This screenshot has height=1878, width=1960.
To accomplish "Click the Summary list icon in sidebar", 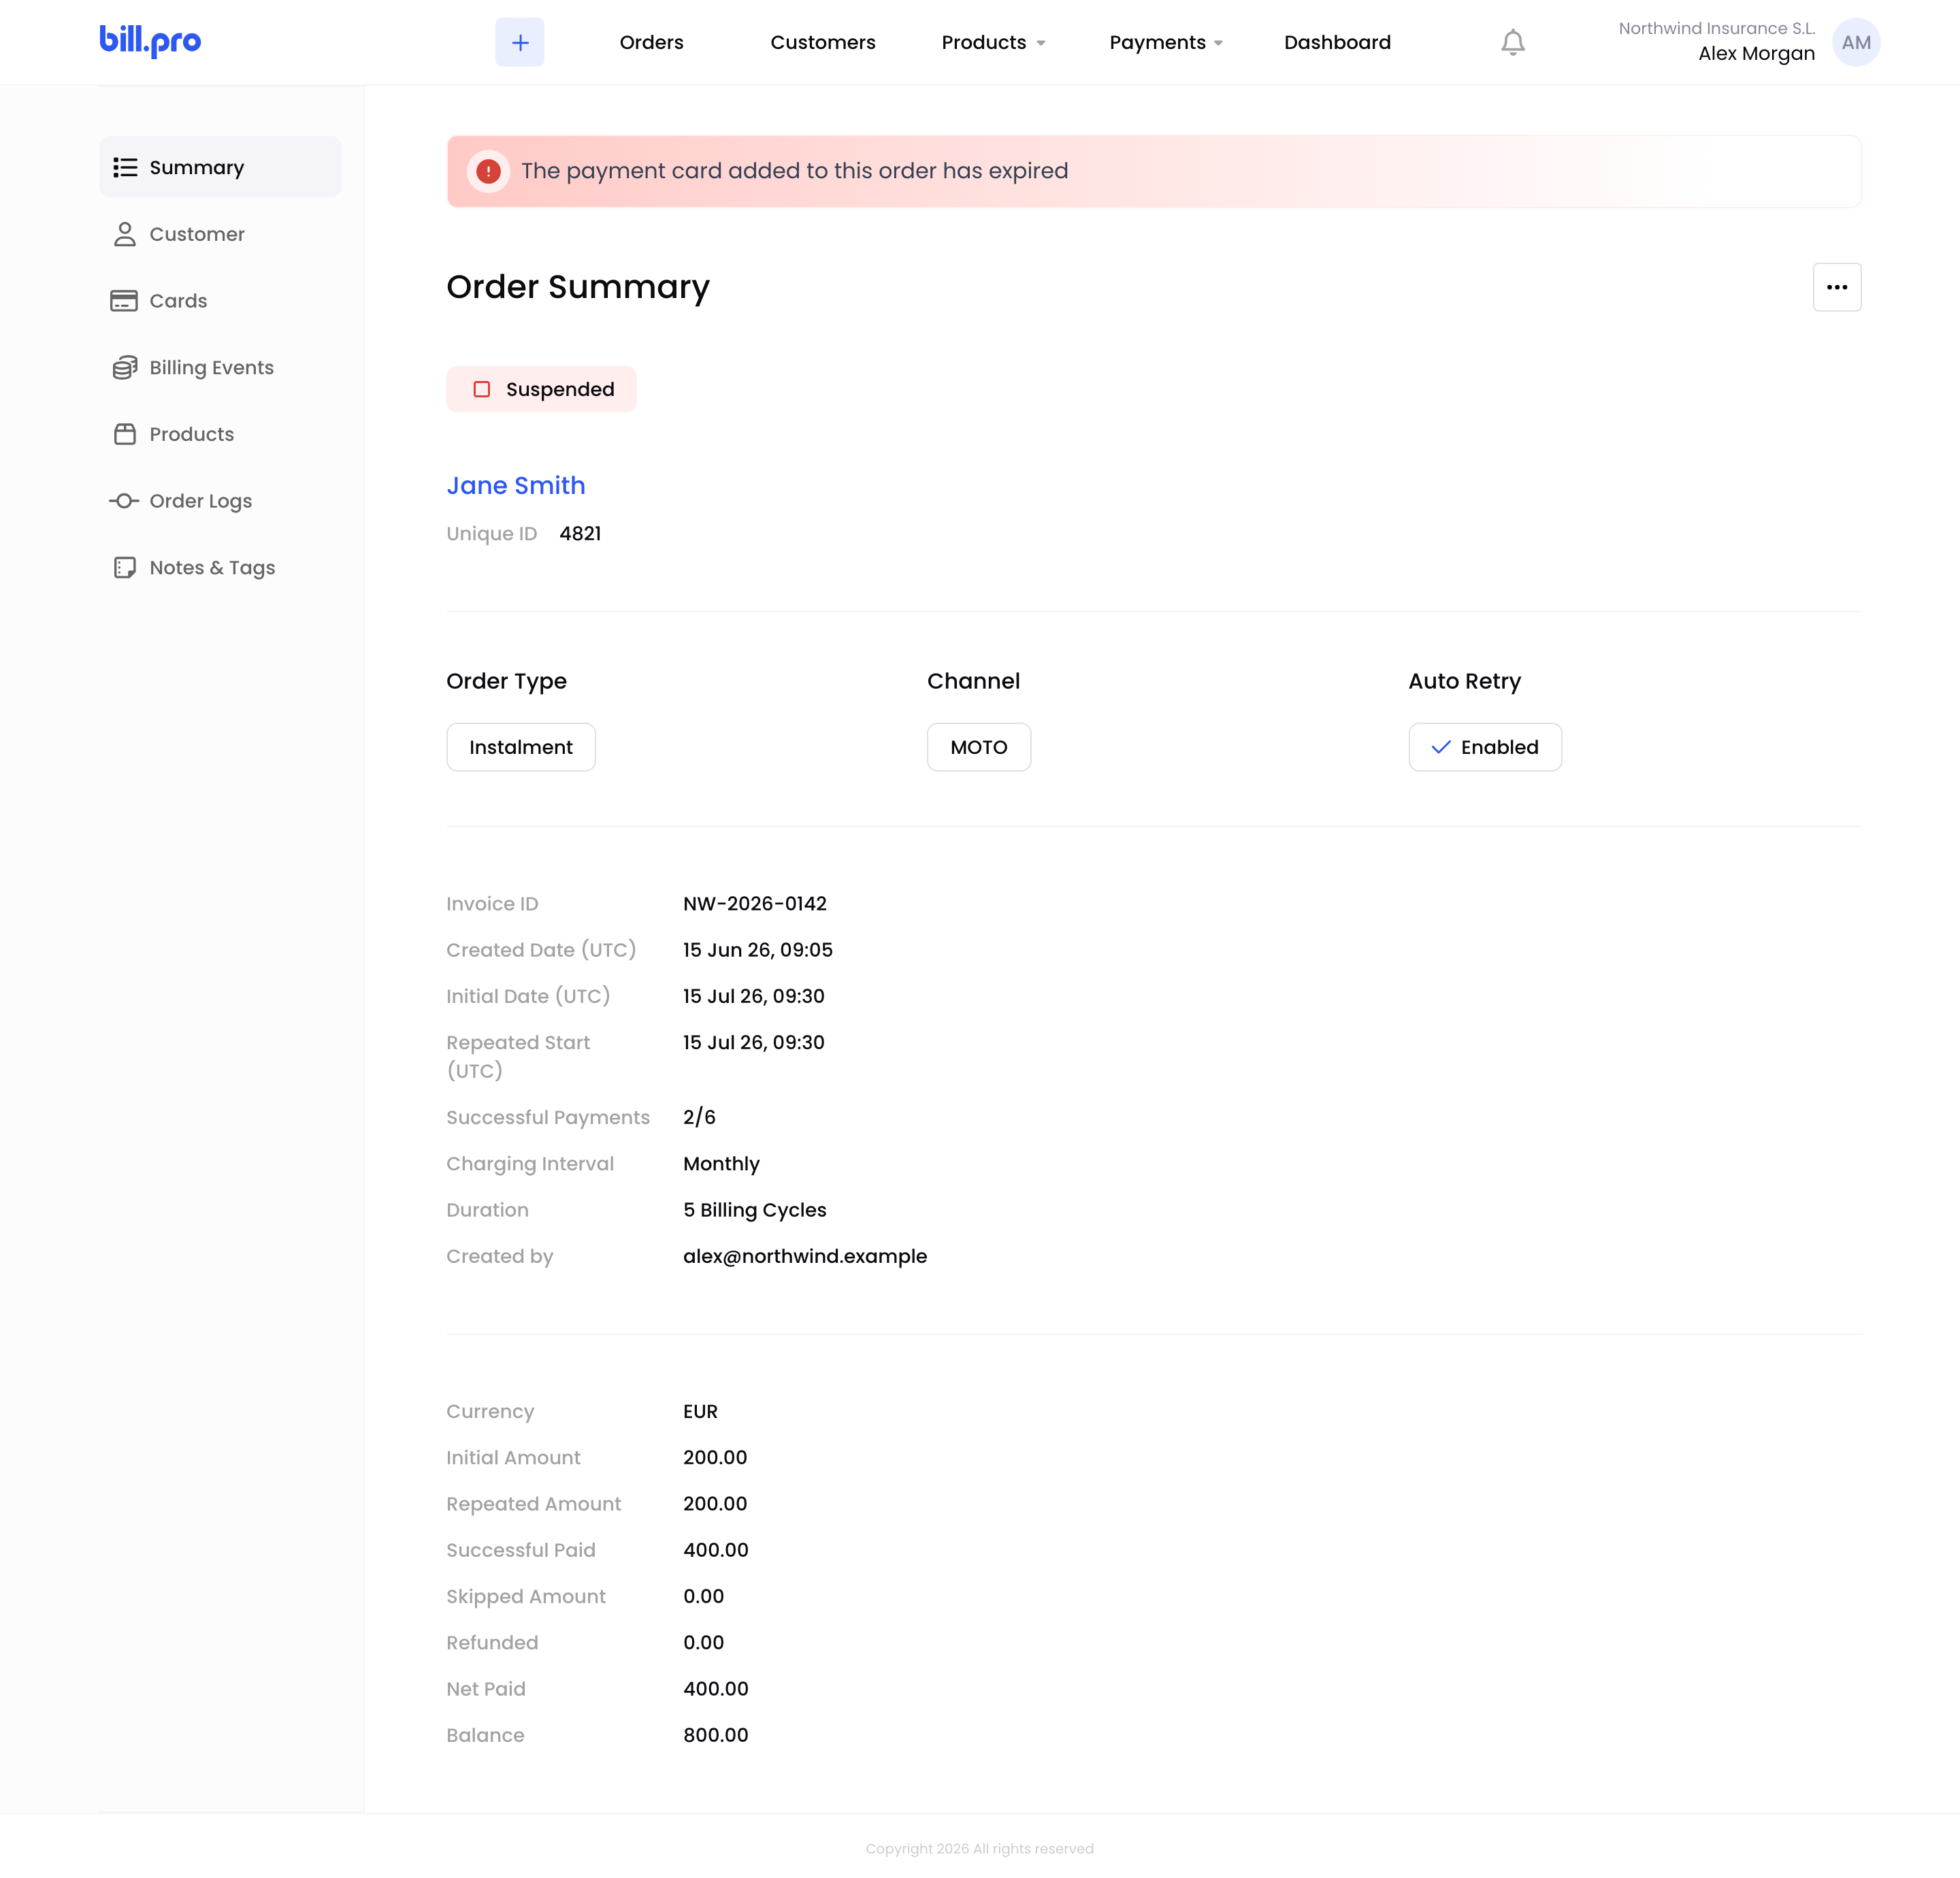I will (125, 167).
